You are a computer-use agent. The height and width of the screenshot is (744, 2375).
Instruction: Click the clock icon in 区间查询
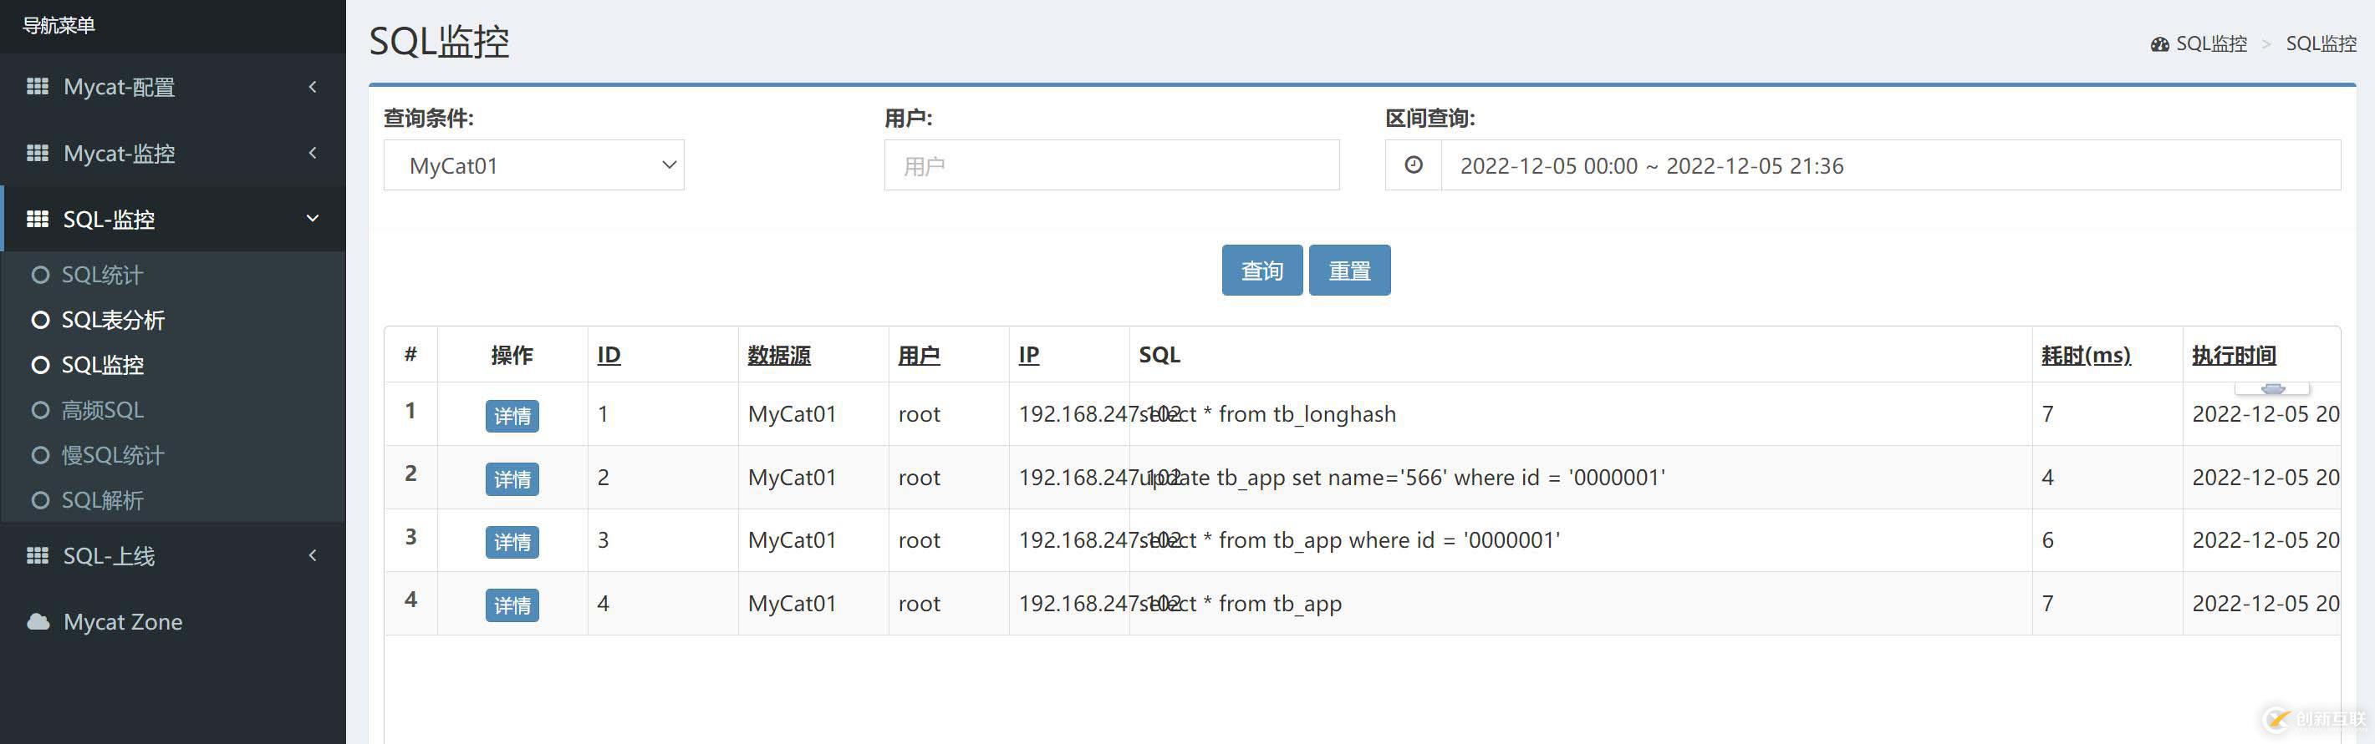coord(1413,165)
